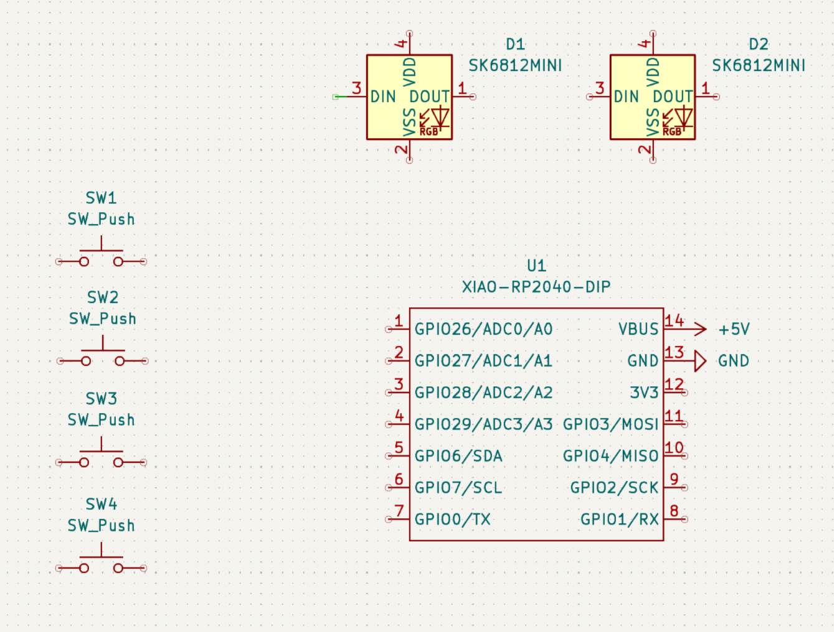Image resolution: width=834 pixels, height=632 pixels.
Task: Click the GPIO26/ADC0/A0 pin 1 on U1
Action: [x=389, y=329]
